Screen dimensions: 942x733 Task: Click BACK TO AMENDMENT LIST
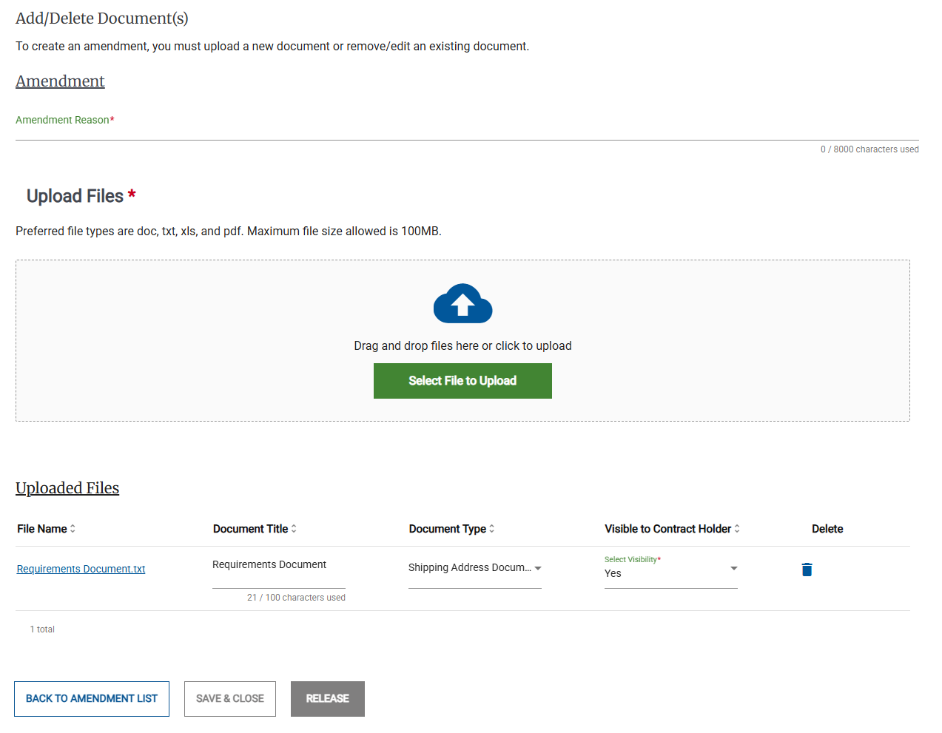coord(91,698)
